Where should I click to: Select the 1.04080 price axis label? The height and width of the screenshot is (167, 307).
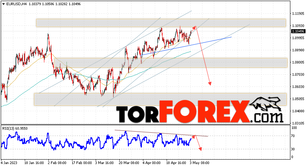coord(298,111)
